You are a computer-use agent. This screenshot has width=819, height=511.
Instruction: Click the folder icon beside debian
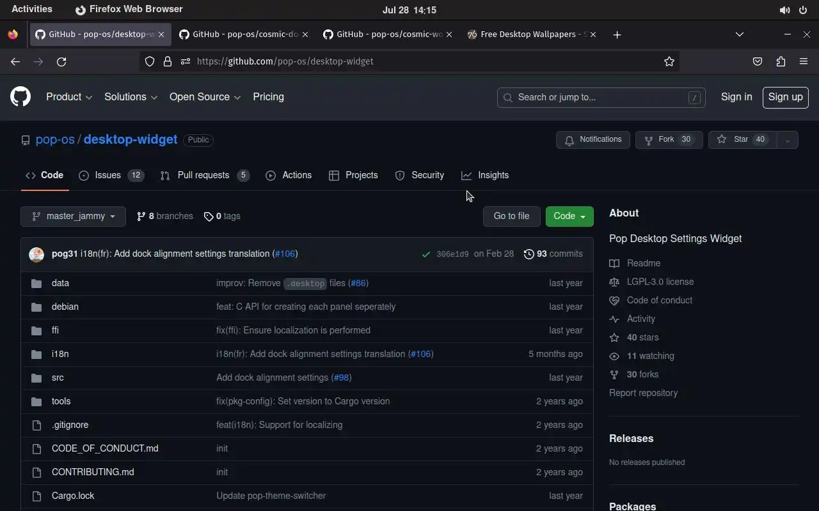(36, 307)
